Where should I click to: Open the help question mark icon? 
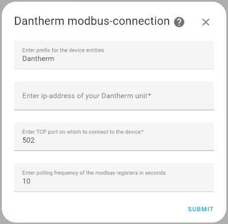[179, 22]
